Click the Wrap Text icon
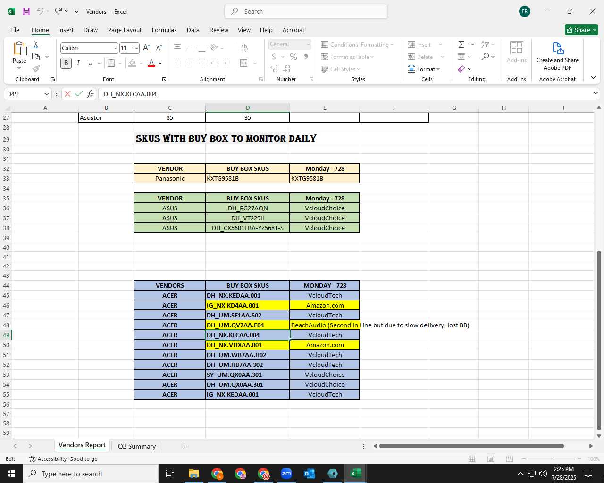 click(x=244, y=48)
